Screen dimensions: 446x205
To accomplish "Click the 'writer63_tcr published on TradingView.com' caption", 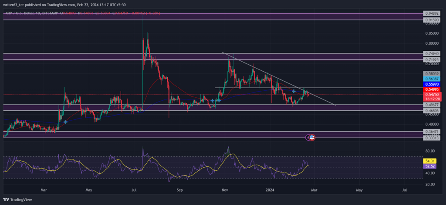I will pyautogui.click(x=39, y=4).
